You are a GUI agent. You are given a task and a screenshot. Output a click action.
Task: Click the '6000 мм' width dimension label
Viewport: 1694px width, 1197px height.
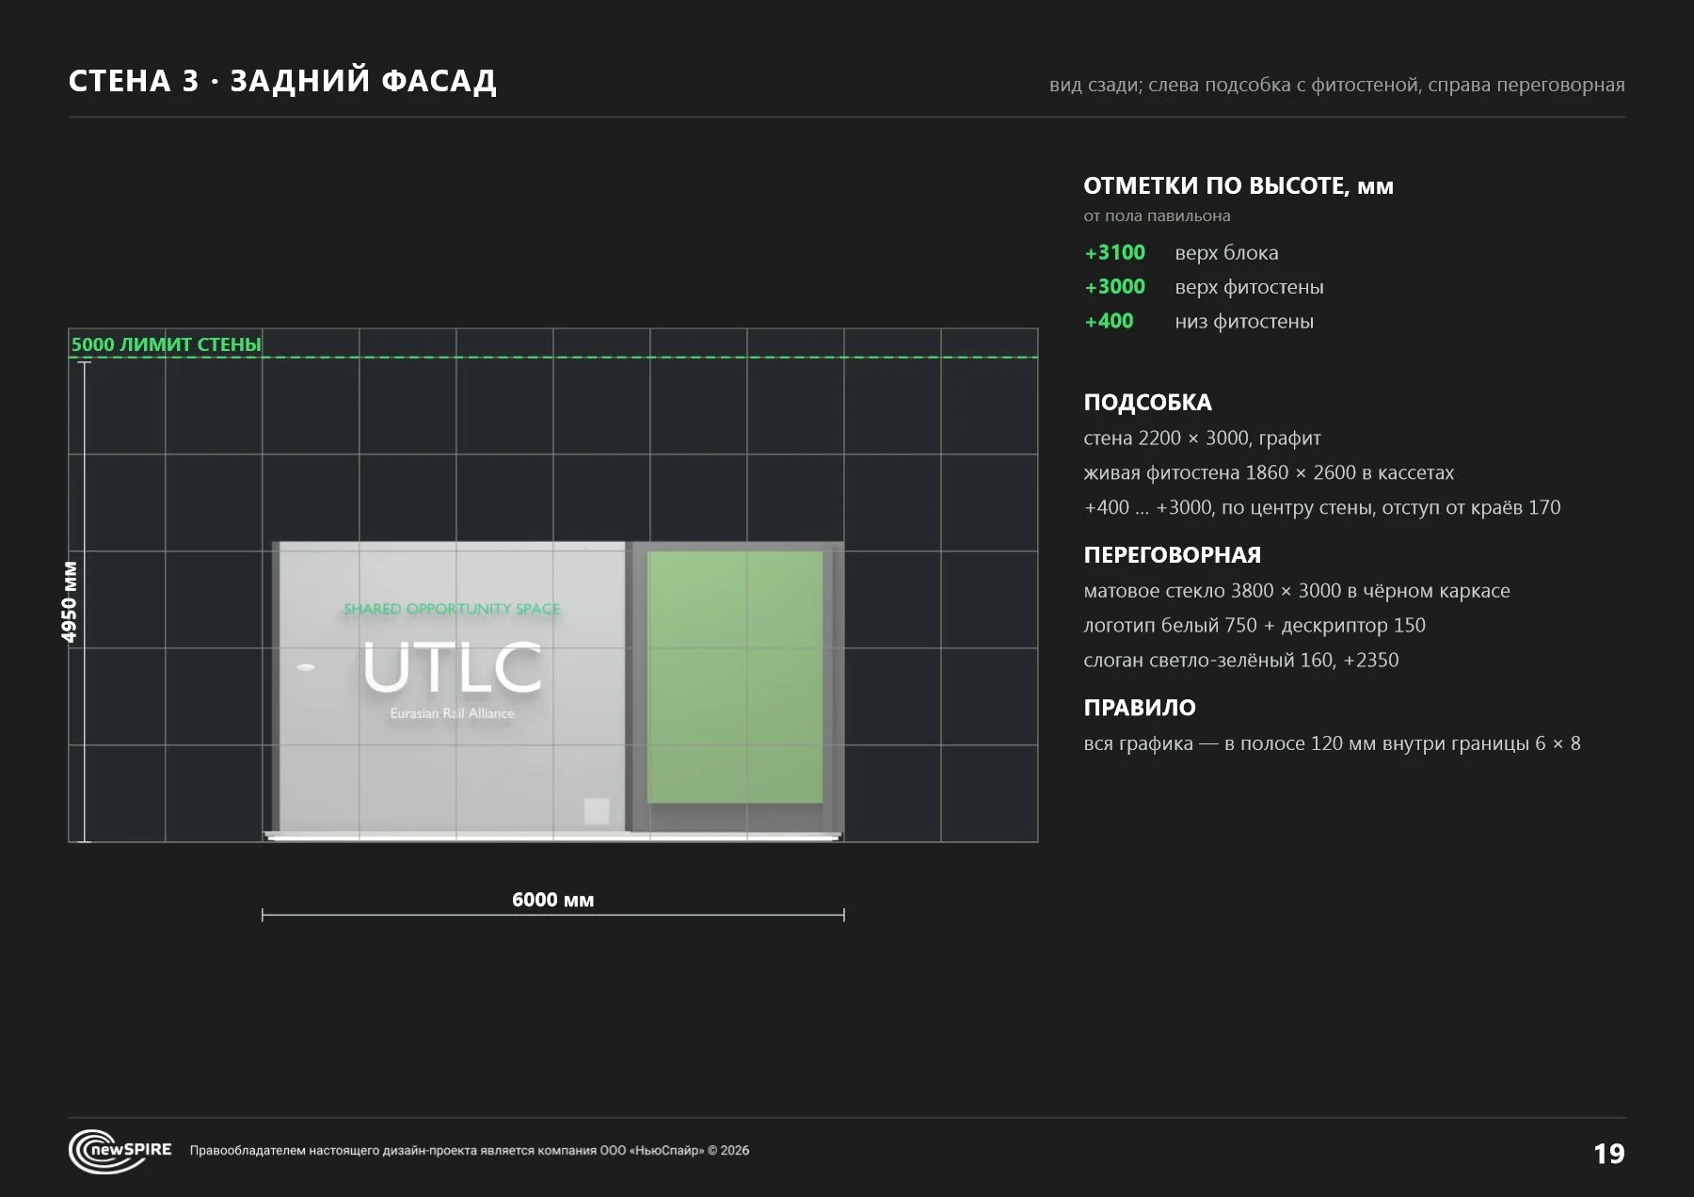point(552,900)
